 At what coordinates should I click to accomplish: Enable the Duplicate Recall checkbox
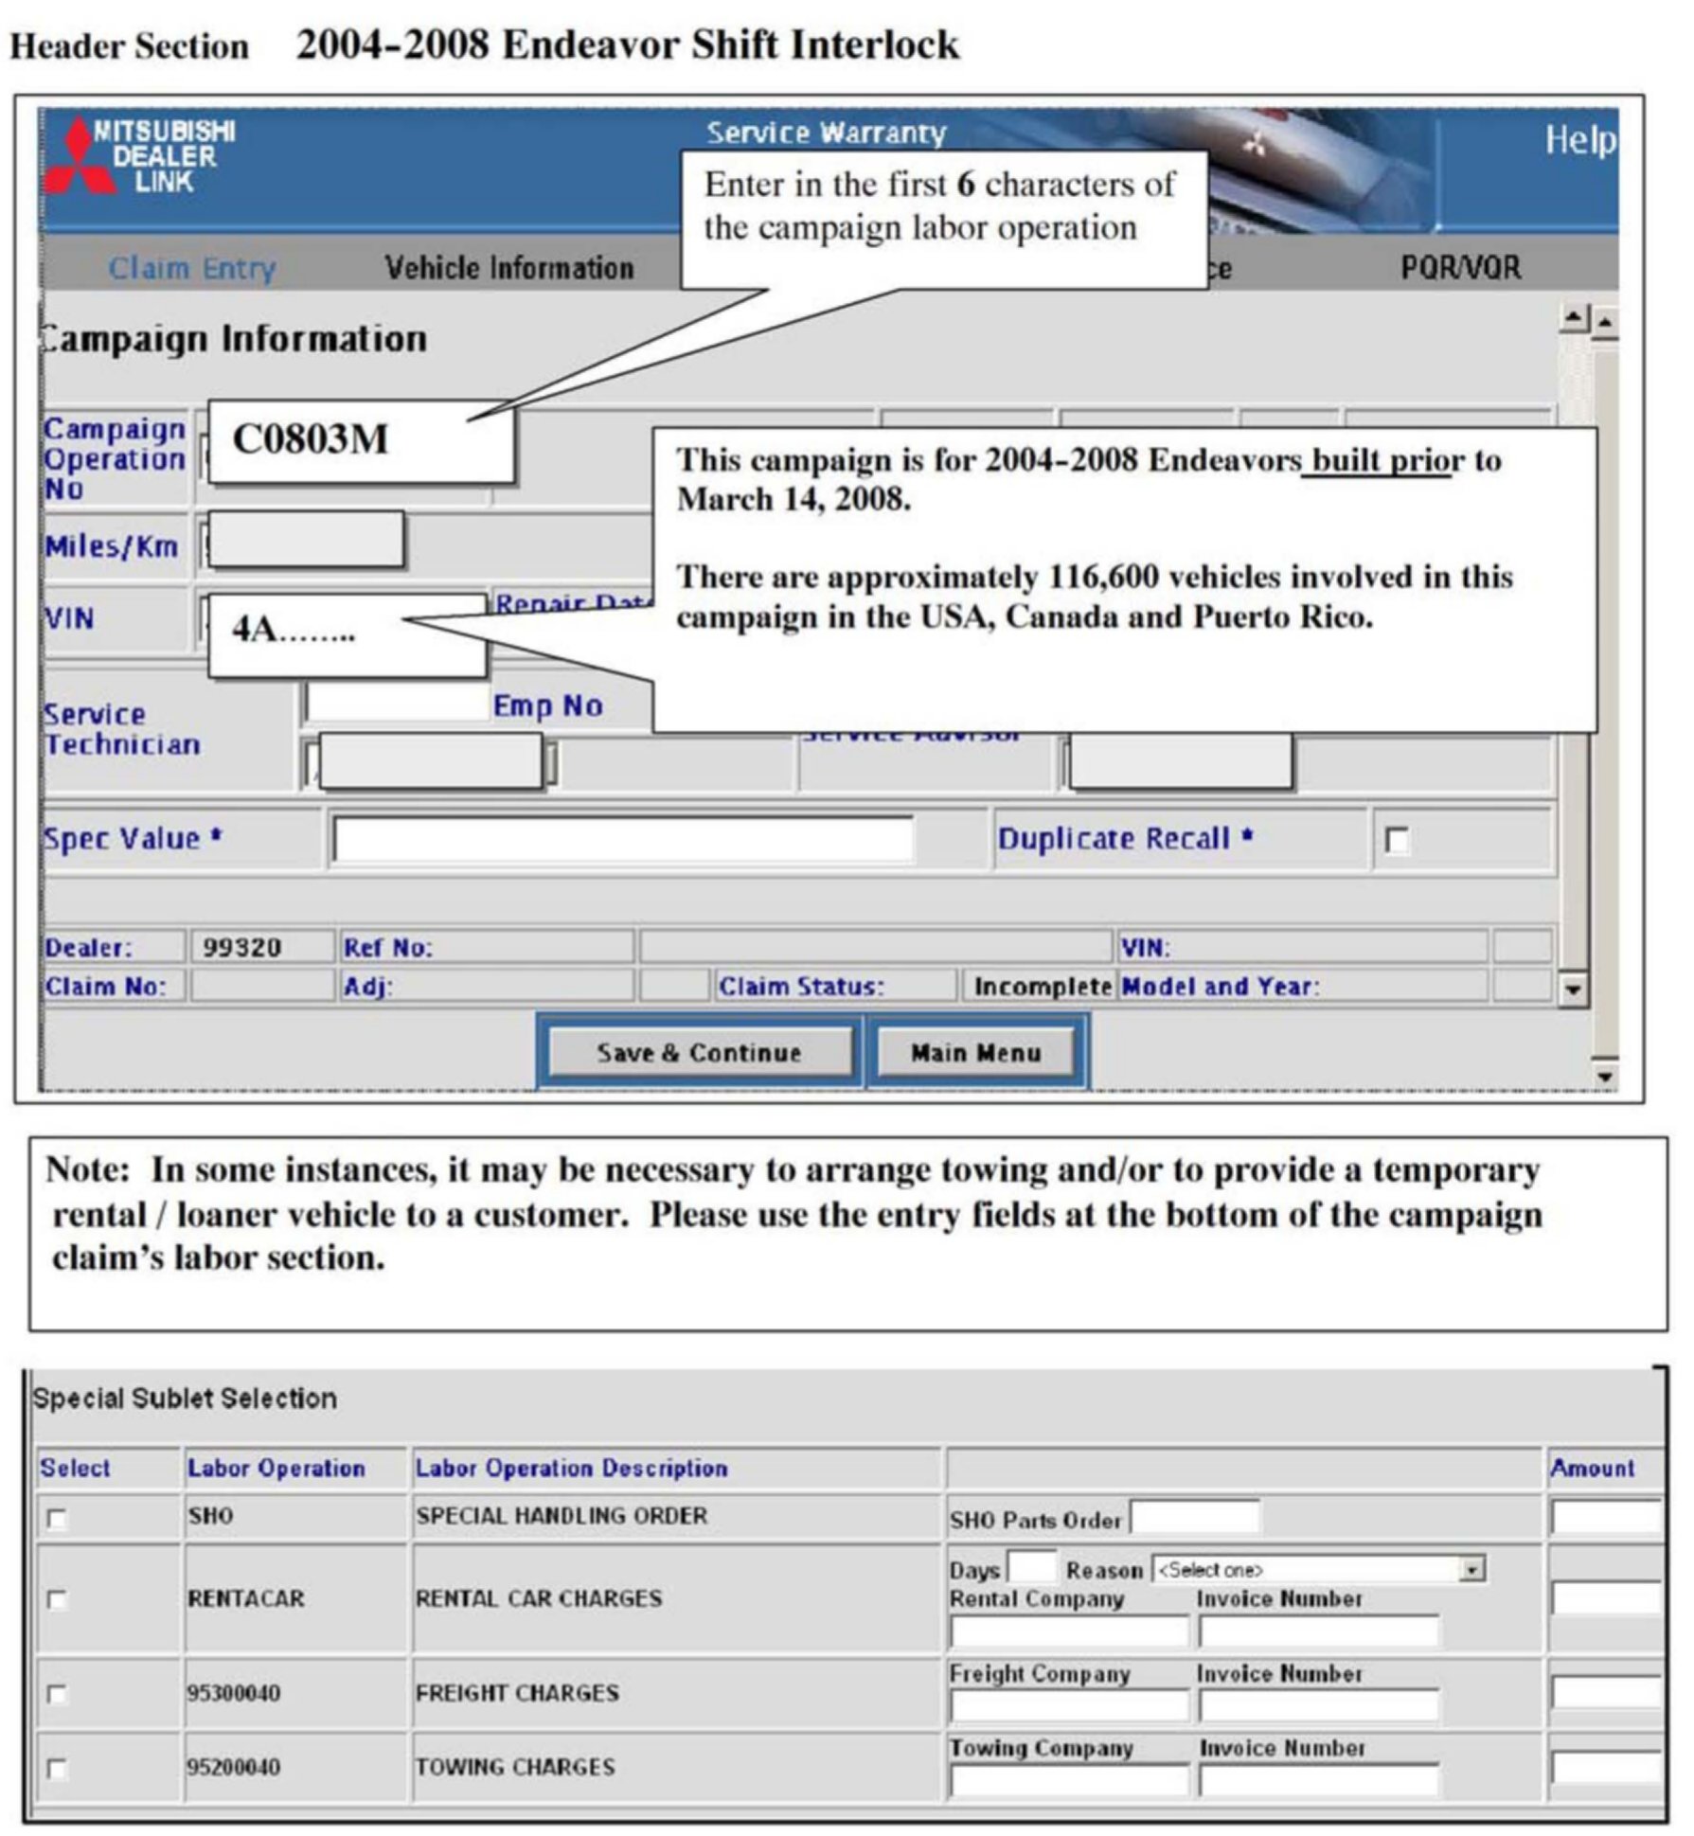point(1396,840)
